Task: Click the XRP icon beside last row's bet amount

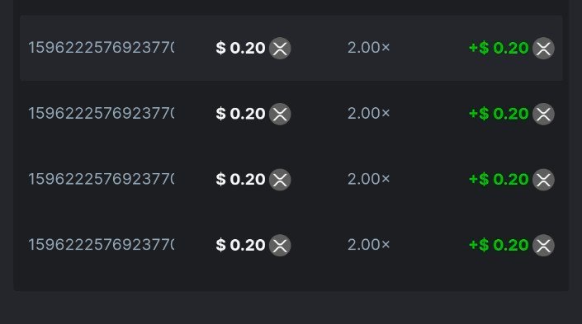Action: tap(280, 245)
